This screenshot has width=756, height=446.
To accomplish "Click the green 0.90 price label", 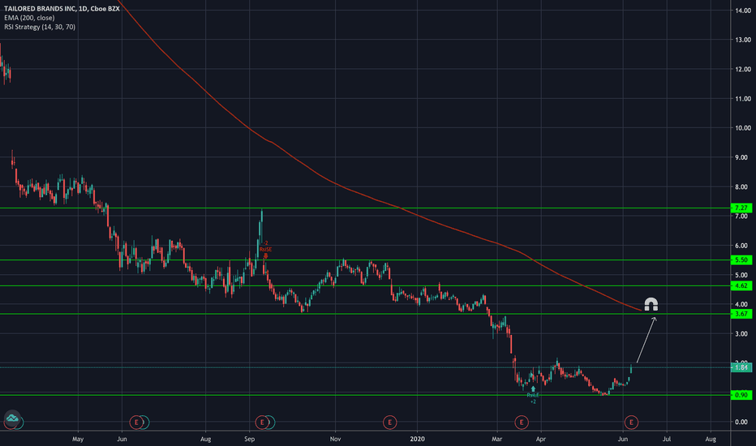I will [741, 395].
